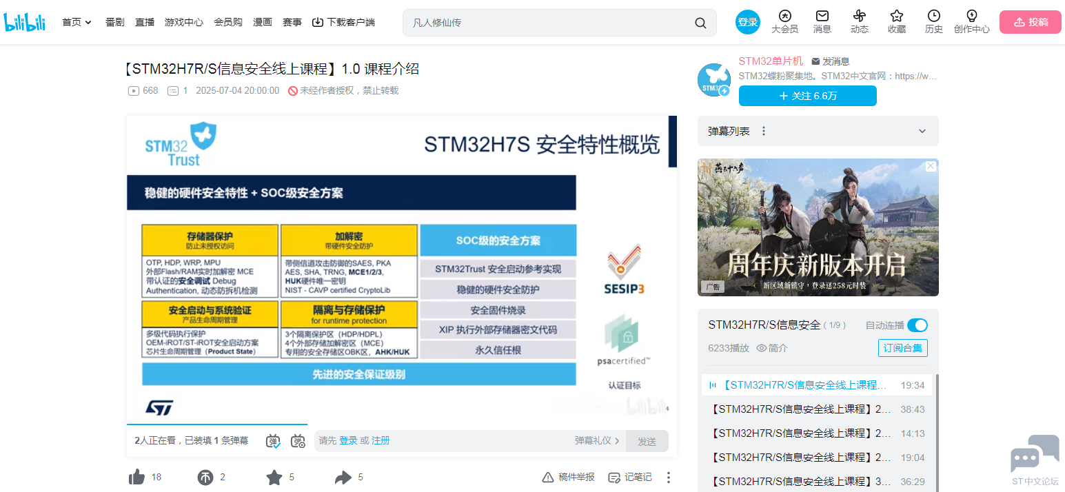1065x492 pixels.
Task: Toggle 自动连播 autoplay switch
Action: pyautogui.click(x=917, y=325)
